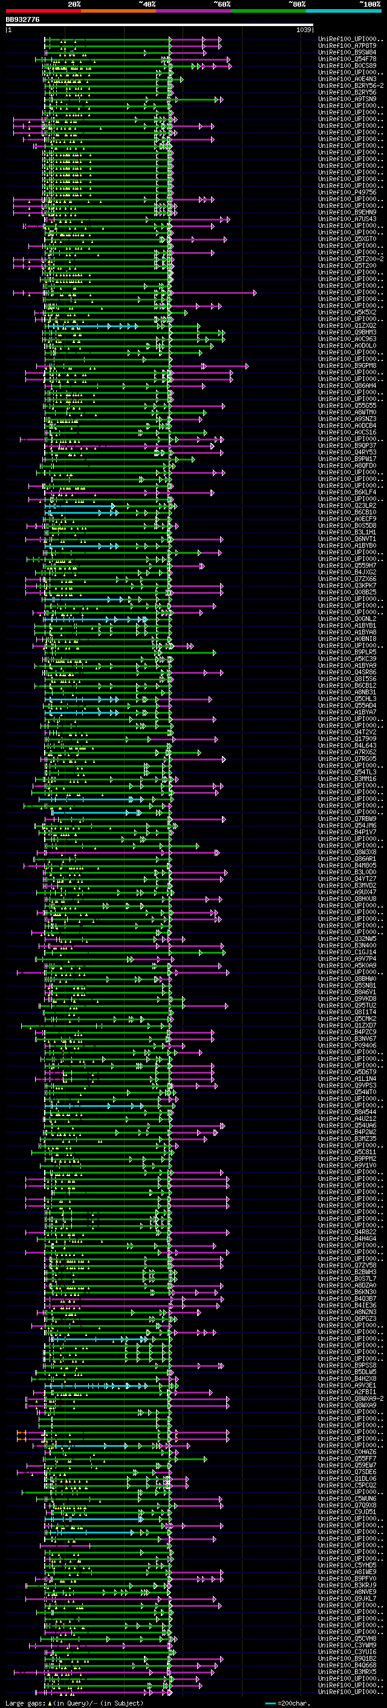Select the UniRef100_Q4R822 label

point(347,1232)
